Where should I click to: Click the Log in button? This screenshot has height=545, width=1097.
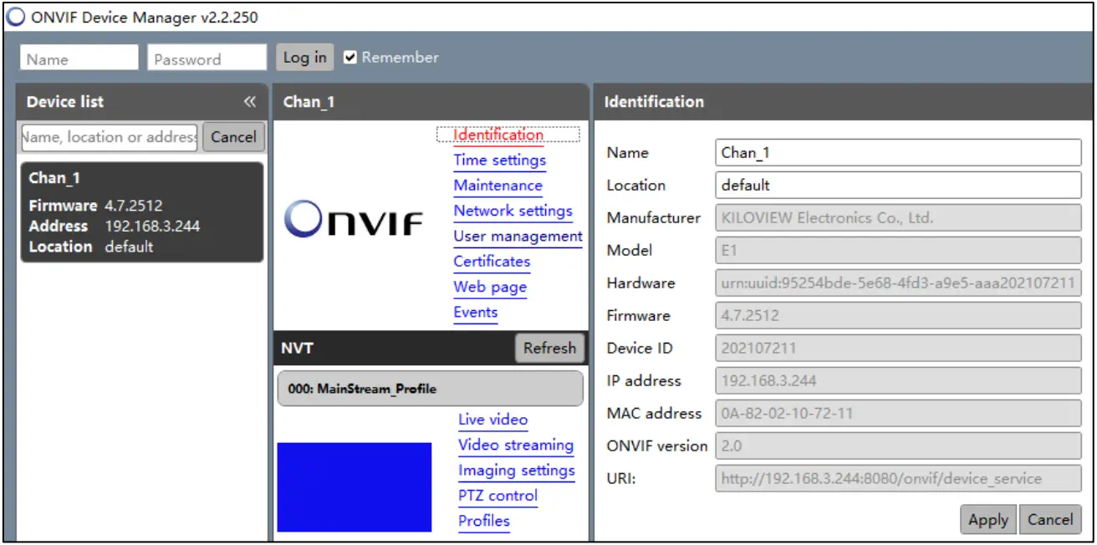pyautogui.click(x=304, y=57)
